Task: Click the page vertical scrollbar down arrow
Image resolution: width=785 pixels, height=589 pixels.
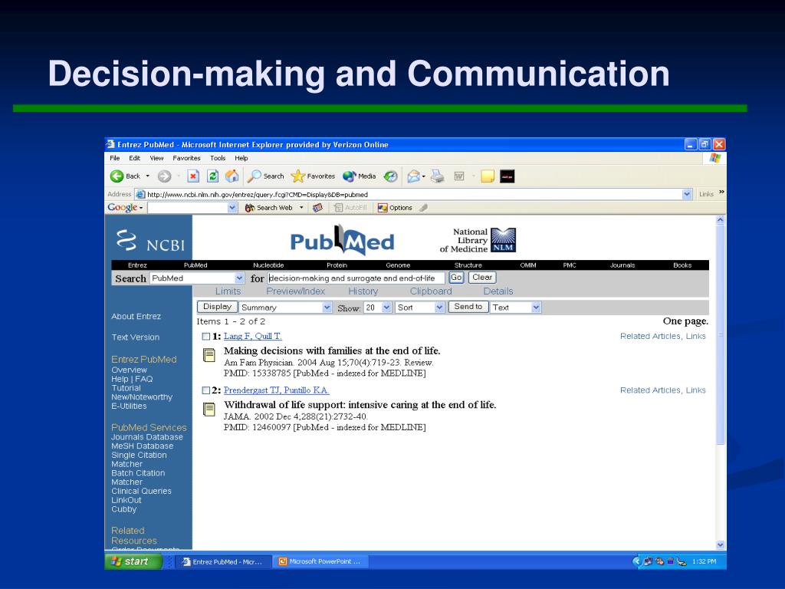Action: [721, 545]
